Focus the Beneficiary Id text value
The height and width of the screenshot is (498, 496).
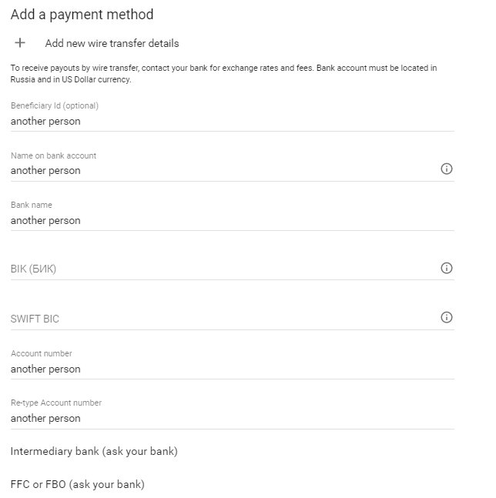click(x=45, y=122)
